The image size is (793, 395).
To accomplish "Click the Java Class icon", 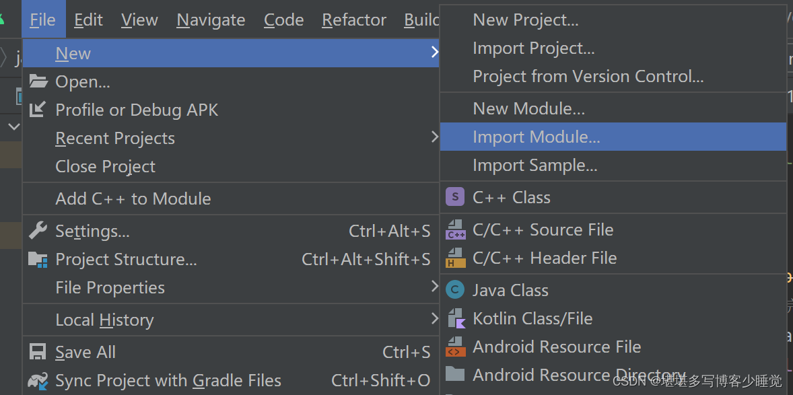I will 456,290.
